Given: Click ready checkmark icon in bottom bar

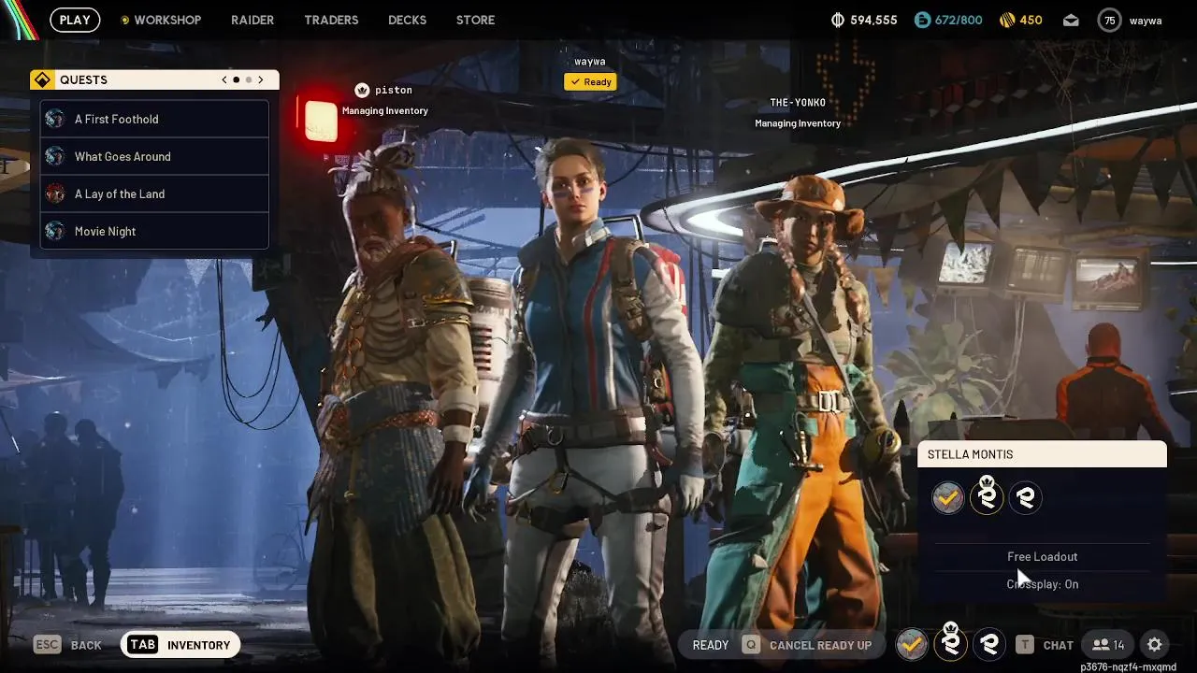Looking at the screenshot, I should click(912, 644).
